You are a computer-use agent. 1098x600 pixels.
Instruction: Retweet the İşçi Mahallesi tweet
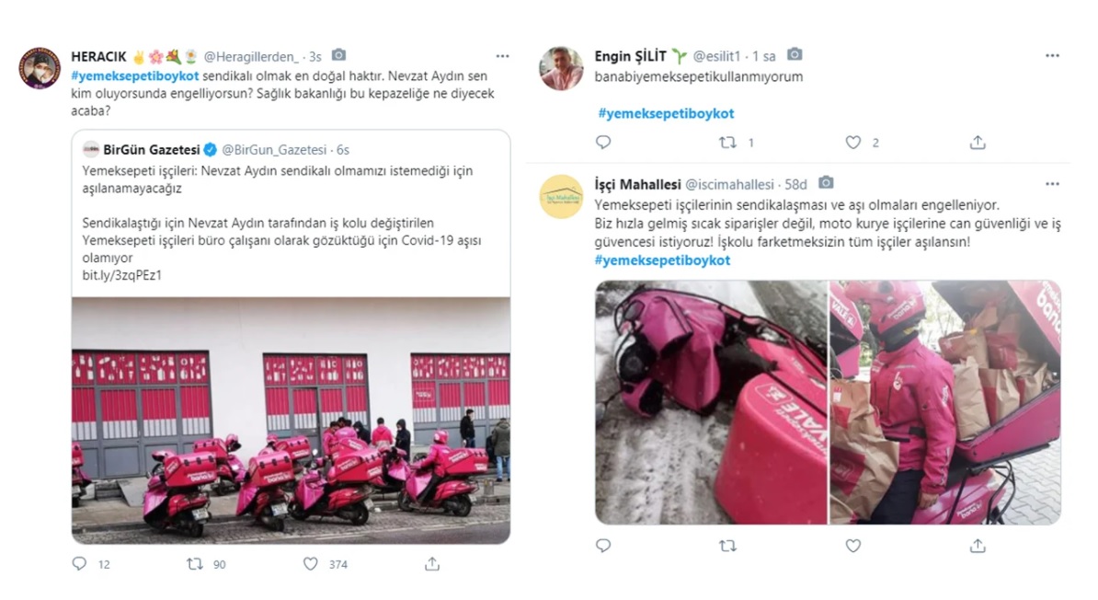point(727,546)
